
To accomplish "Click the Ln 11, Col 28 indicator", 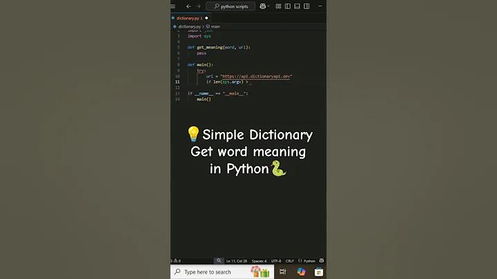I will point(237,261).
